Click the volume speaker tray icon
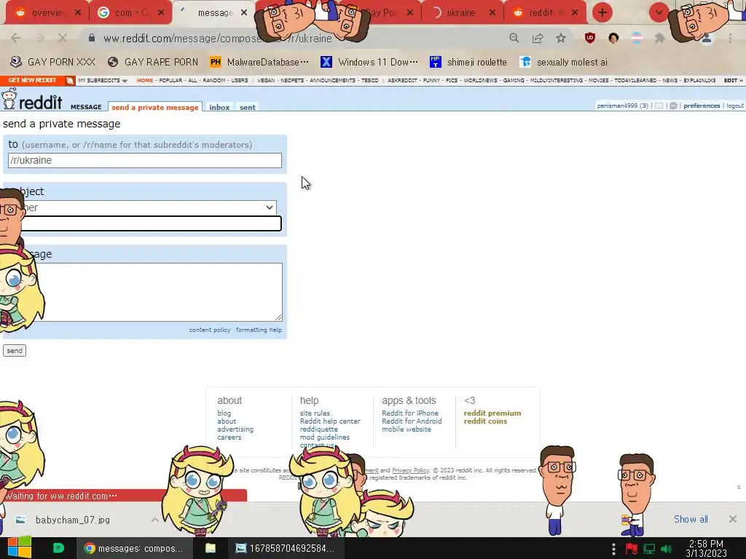Viewport: 746px width, 559px height. tap(667, 549)
